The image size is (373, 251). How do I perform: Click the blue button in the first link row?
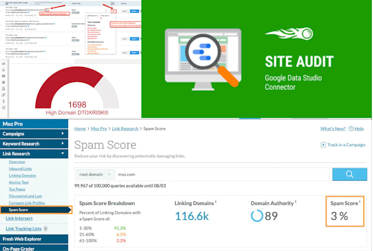[134, 11]
